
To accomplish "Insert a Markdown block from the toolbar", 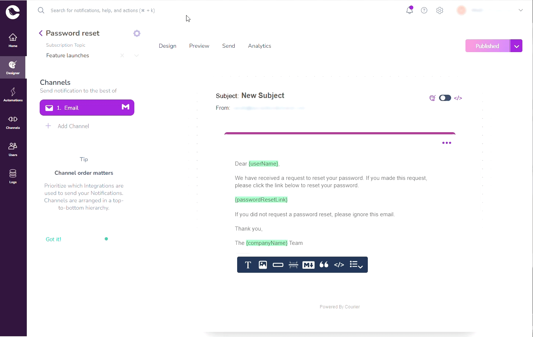I will point(308,265).
